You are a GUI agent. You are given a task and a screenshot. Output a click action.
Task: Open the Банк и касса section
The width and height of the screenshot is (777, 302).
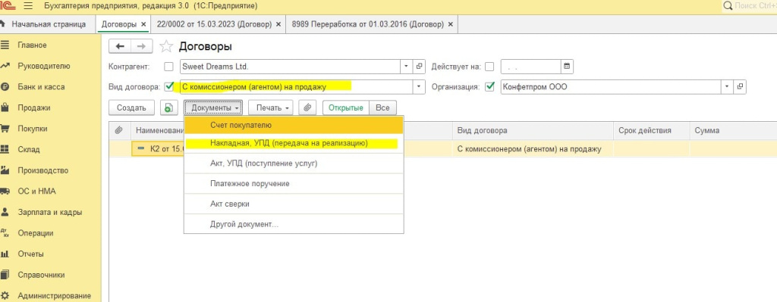pos(41,86)
